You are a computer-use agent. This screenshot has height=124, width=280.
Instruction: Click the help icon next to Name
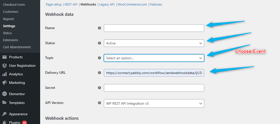[x=99, y=28]
